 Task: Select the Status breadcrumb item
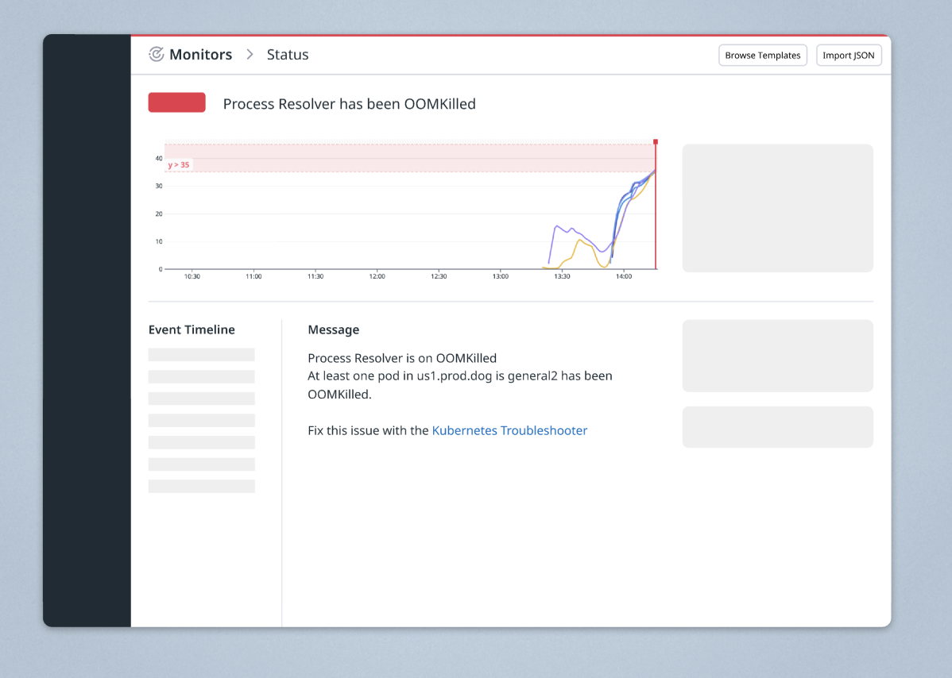click(x=288, y=54)
